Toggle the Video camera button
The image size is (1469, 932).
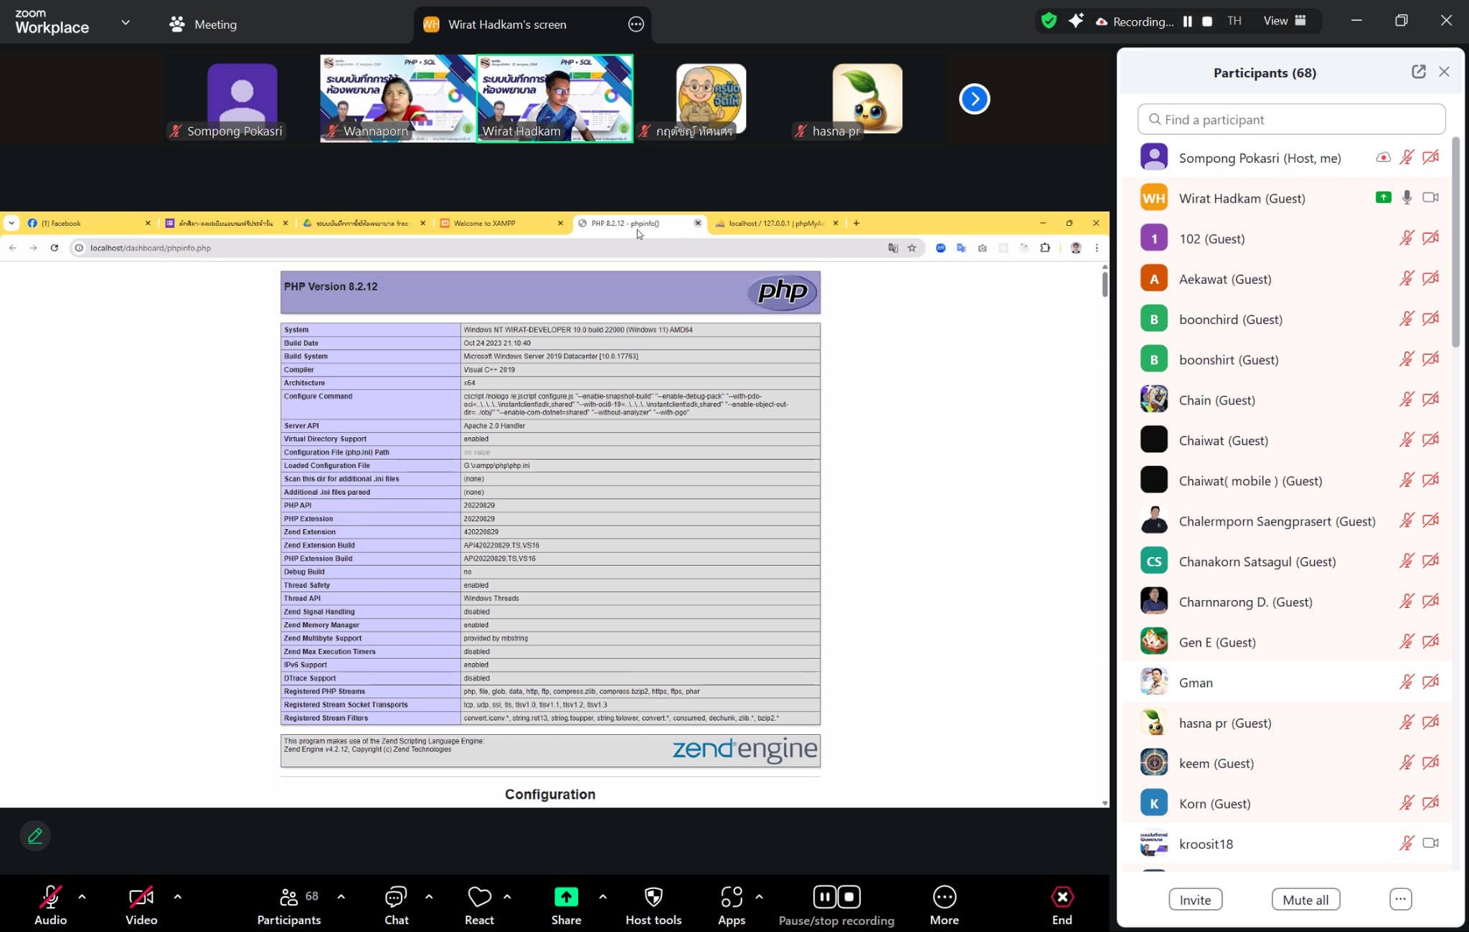141,897
